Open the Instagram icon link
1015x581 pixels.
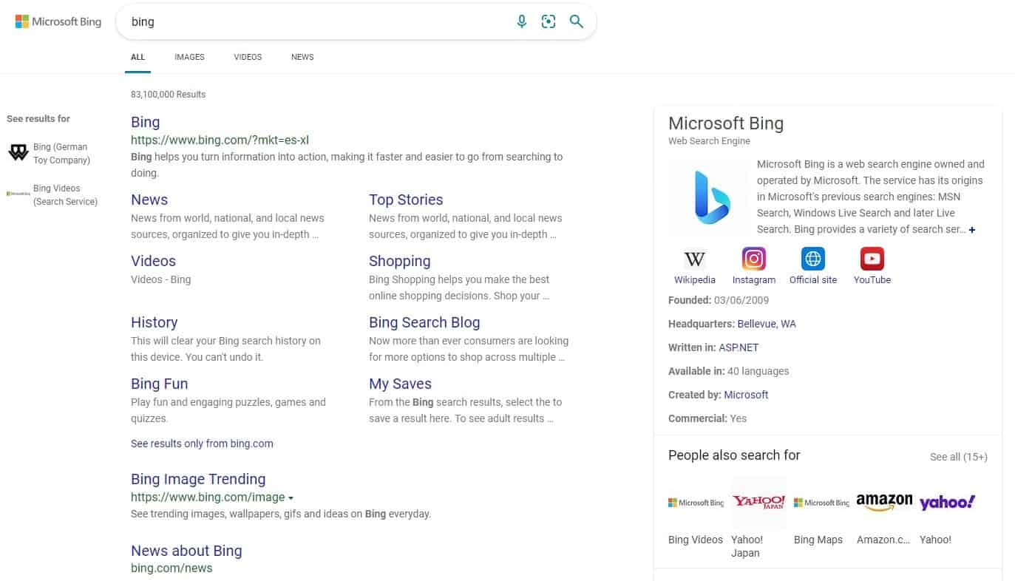pyautogui.click(x=754, y=259)
